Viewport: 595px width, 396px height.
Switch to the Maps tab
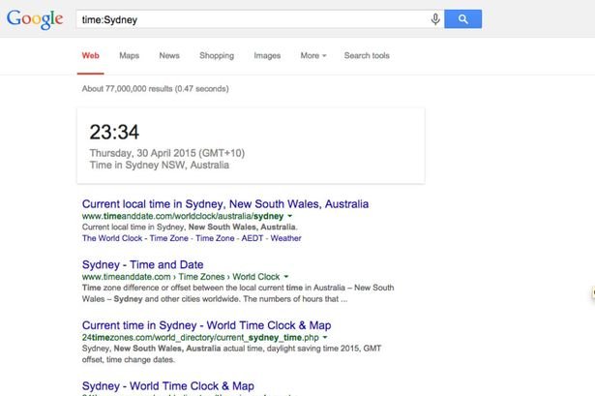coord(129,56)
